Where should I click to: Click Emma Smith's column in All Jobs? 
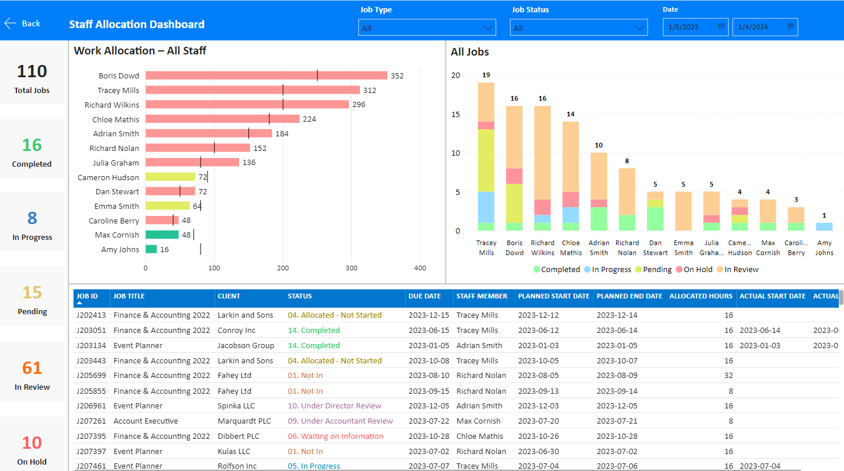(x=683, y=211)
